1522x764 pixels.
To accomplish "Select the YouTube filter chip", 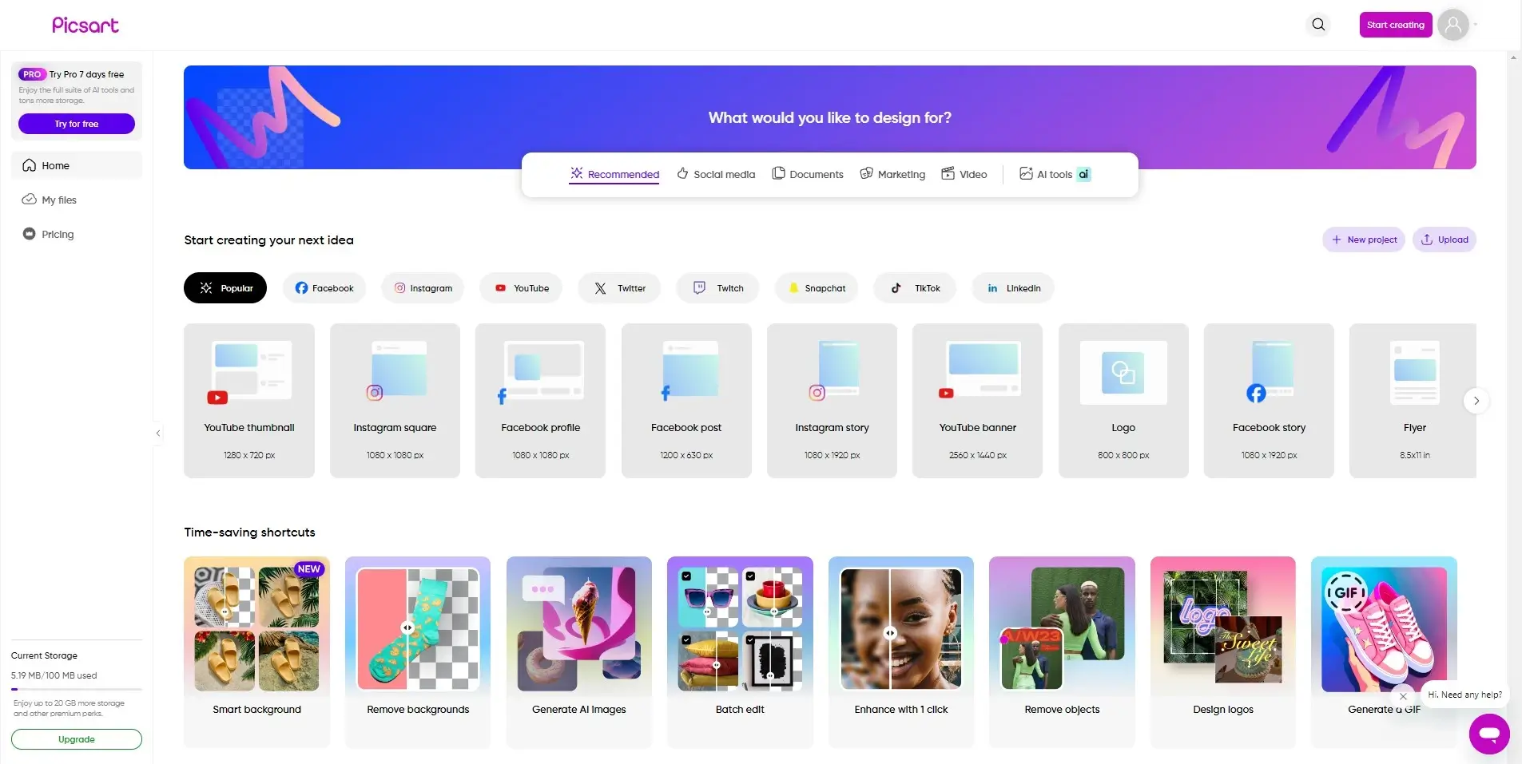I will pos(521,288).
